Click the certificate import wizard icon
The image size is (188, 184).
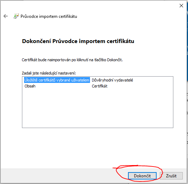pos(16,16)
